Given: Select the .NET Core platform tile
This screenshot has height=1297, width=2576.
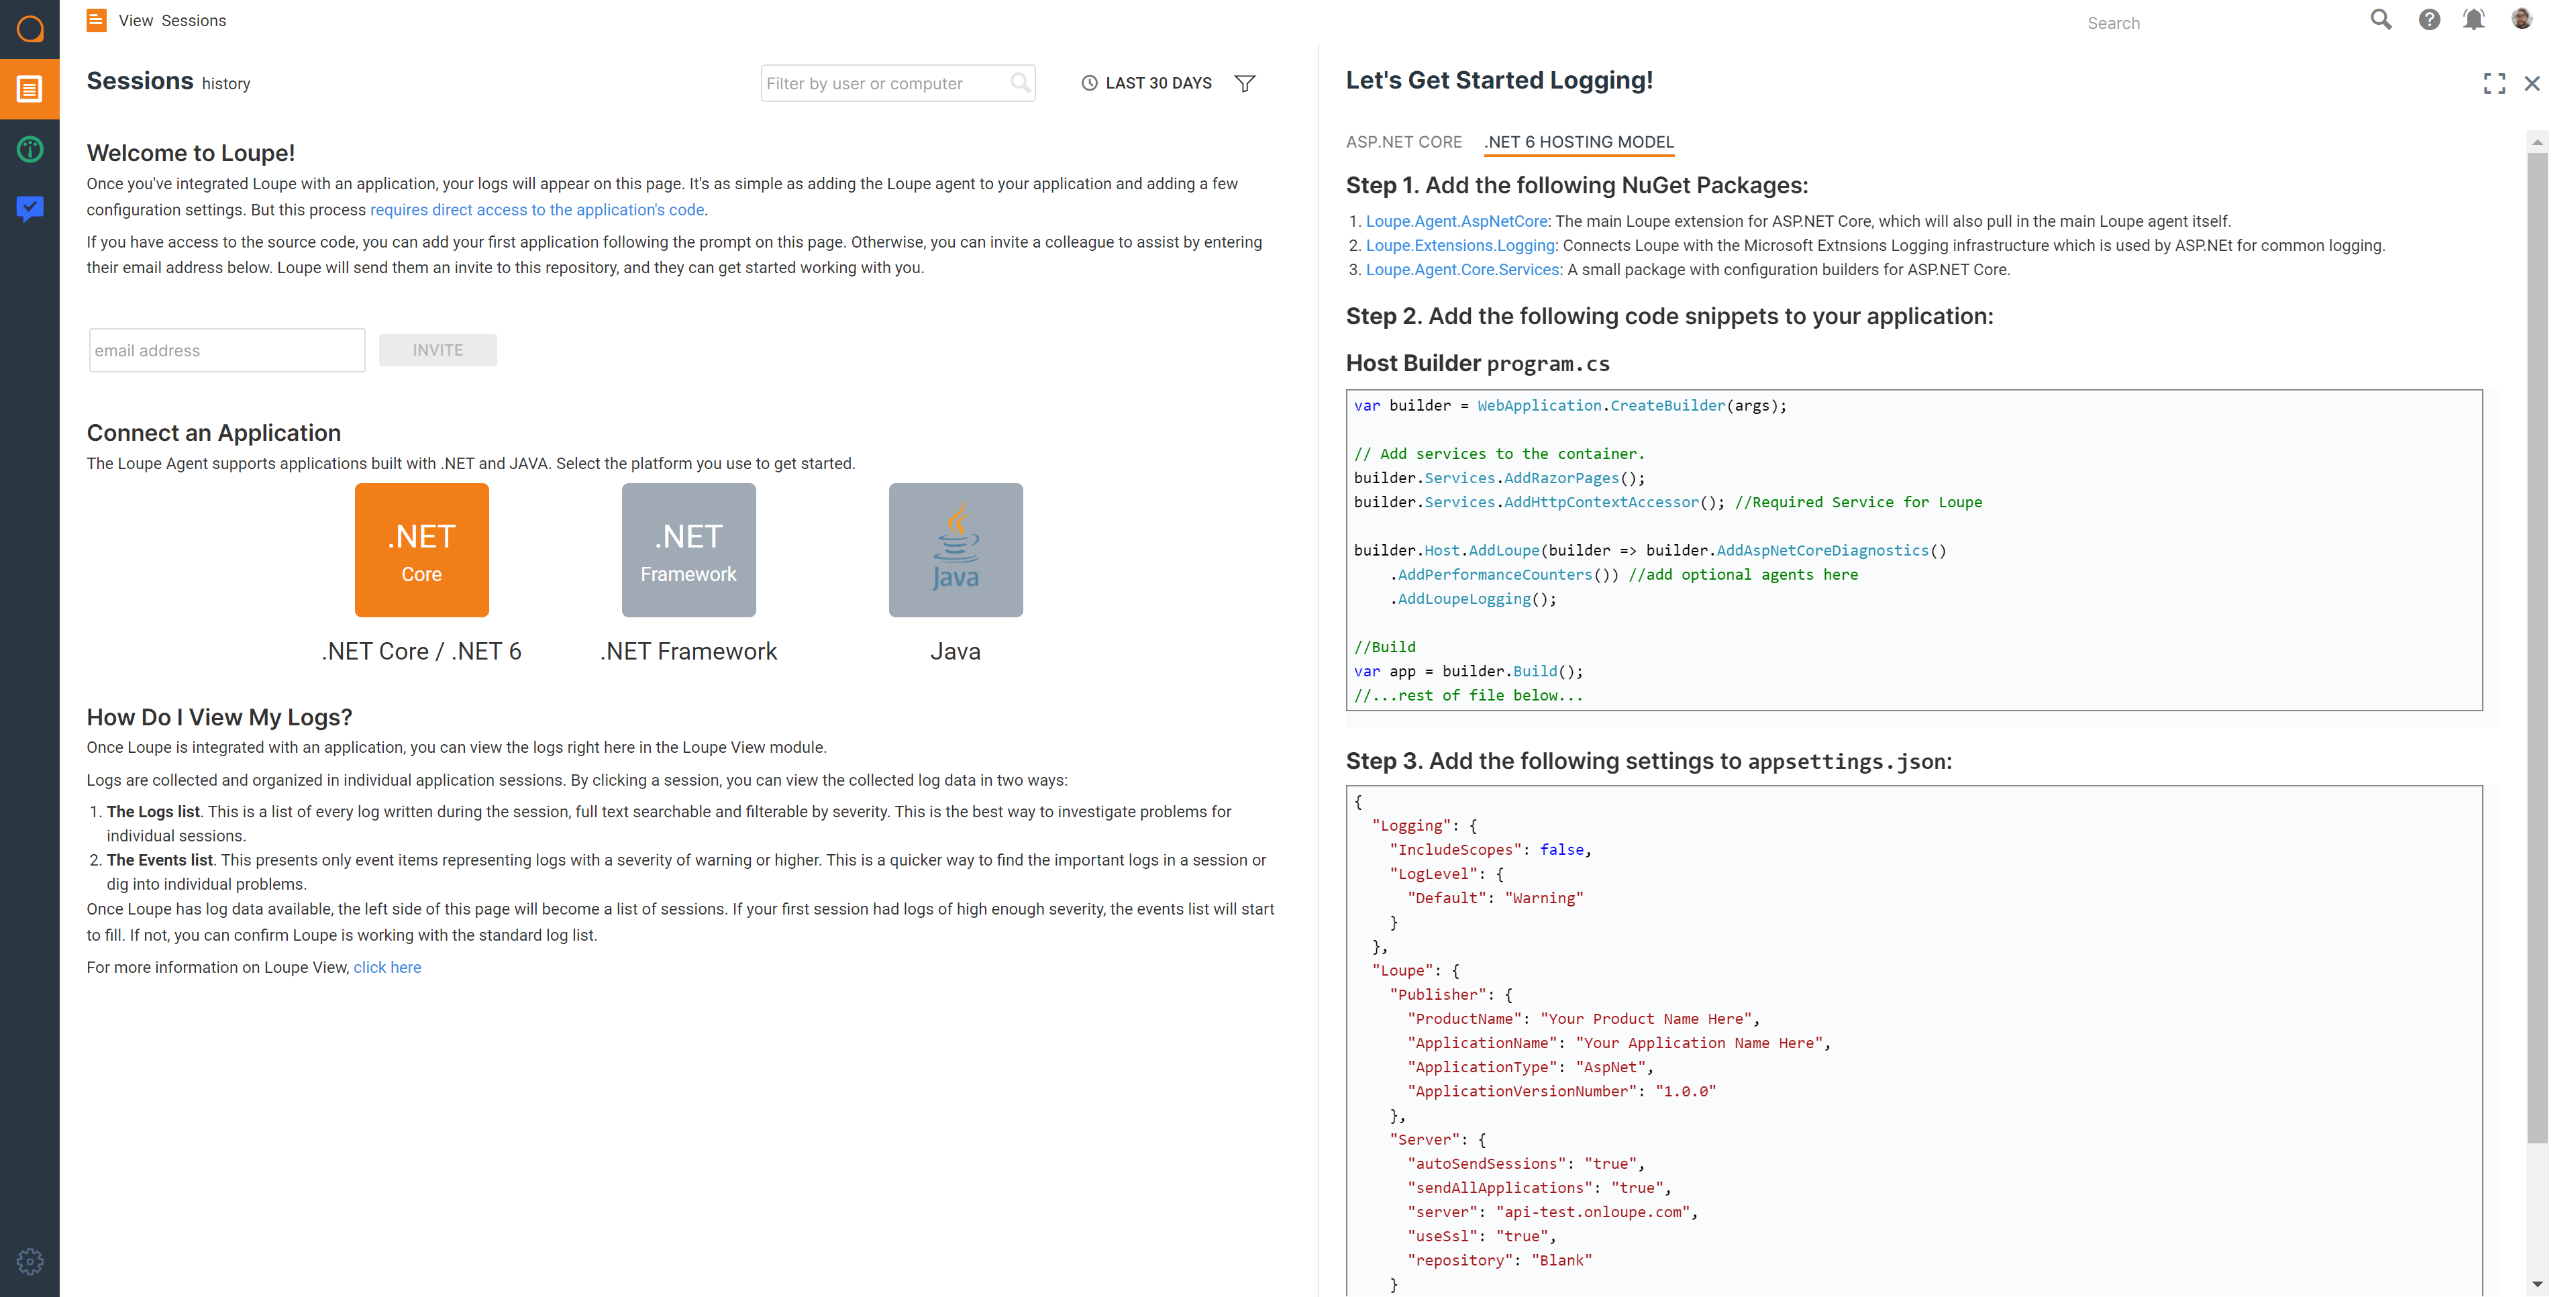Looking at the screenshot, I should tap(422, 550).
